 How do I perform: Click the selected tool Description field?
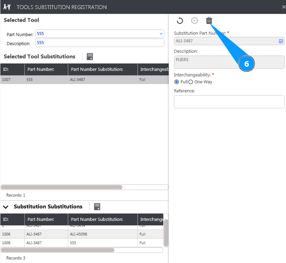100,43
